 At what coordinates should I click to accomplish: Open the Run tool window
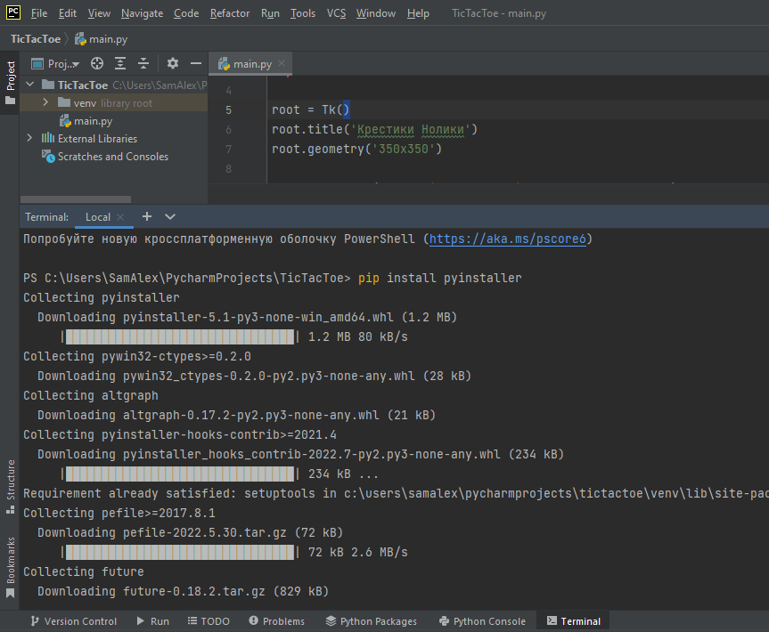coord(153,621)
